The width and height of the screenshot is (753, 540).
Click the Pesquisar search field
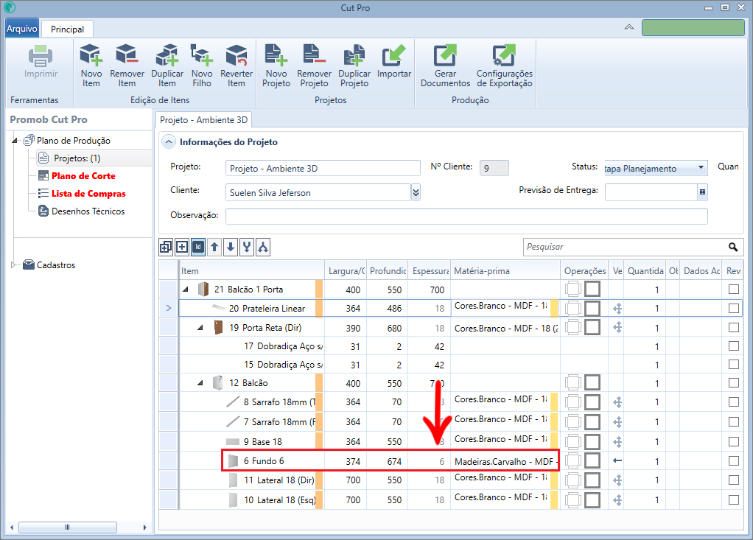(626, 247)
